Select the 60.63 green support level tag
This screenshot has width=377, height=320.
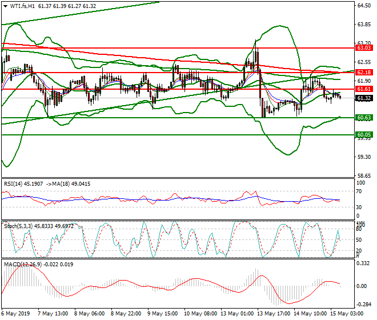[364, 118]
